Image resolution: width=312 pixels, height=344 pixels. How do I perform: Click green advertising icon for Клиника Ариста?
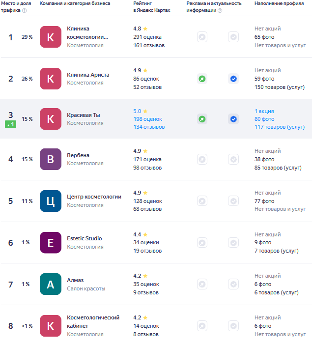(x=202, y=79)
